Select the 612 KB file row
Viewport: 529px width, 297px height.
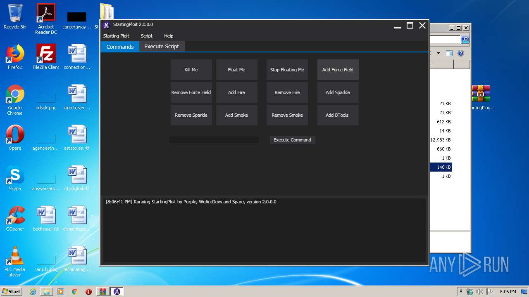pos(441,122)
